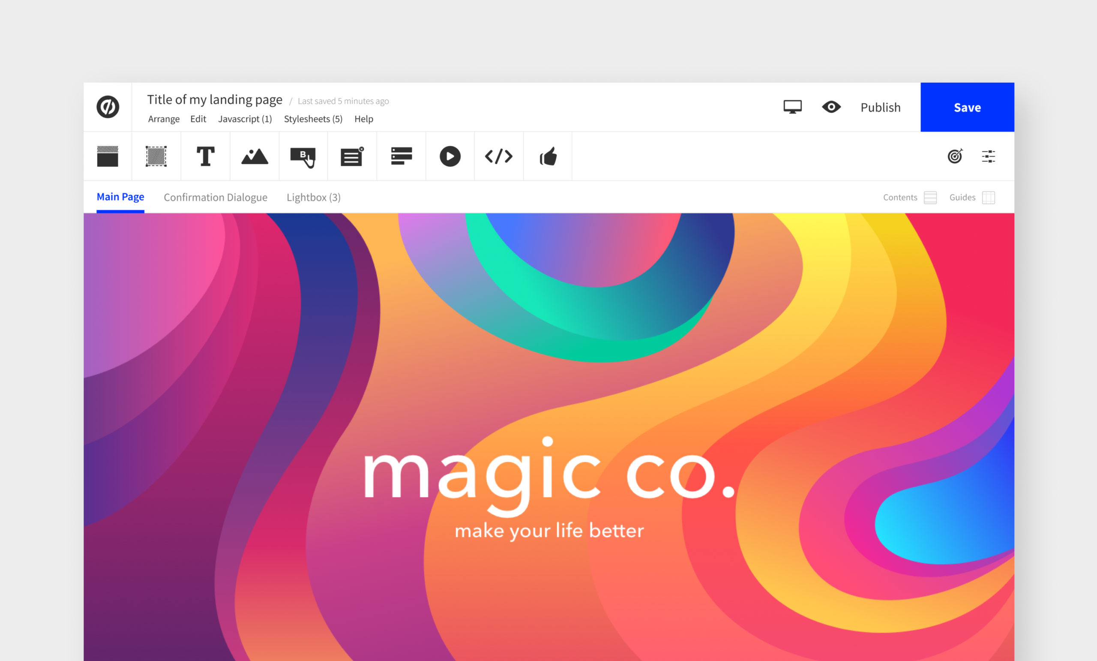Toggle the Contents panel view
Image resolution: width=1097 pixels, height=661 pixels.
point(930,197)
